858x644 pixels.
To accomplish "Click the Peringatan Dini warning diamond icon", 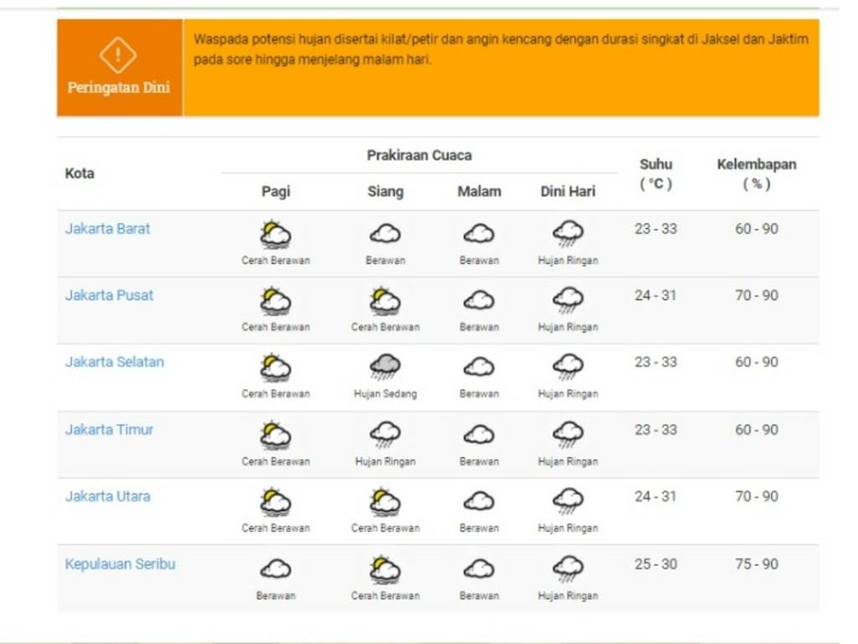I will click(x=117, y=55).
